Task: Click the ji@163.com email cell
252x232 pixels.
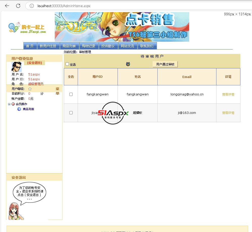Action: pos(187,113)
